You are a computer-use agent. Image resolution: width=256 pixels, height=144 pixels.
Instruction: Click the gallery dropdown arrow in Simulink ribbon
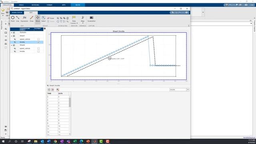tap(203, 12)
